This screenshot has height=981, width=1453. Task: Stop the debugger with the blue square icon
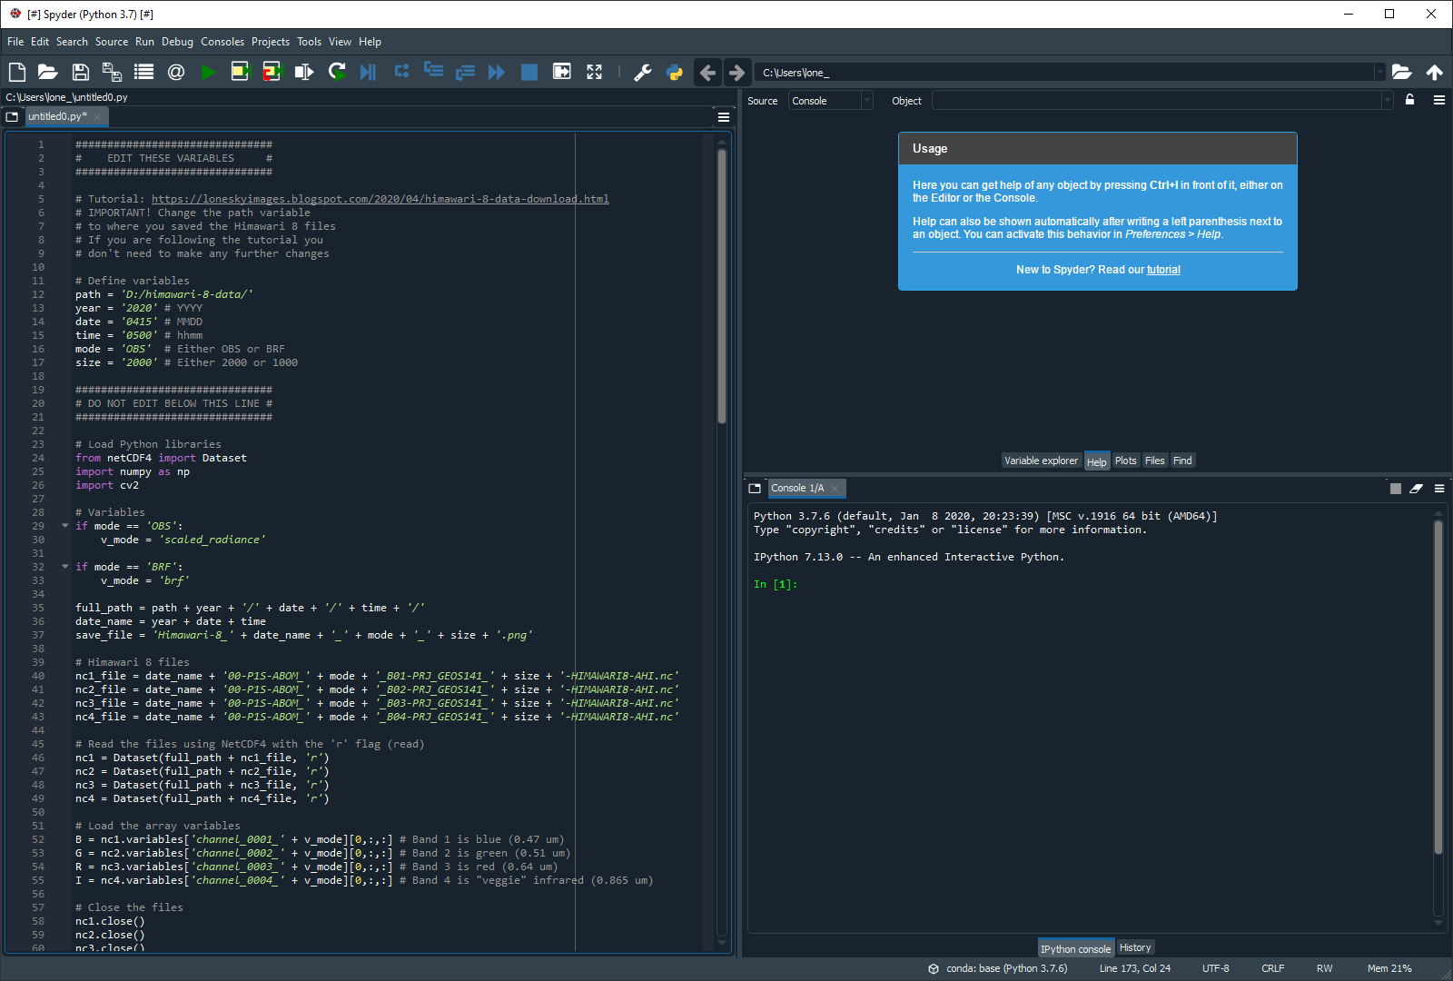point(529,72)
